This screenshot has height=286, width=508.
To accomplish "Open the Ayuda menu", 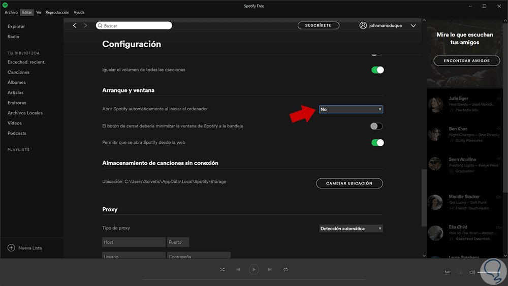I will (79, 12).
